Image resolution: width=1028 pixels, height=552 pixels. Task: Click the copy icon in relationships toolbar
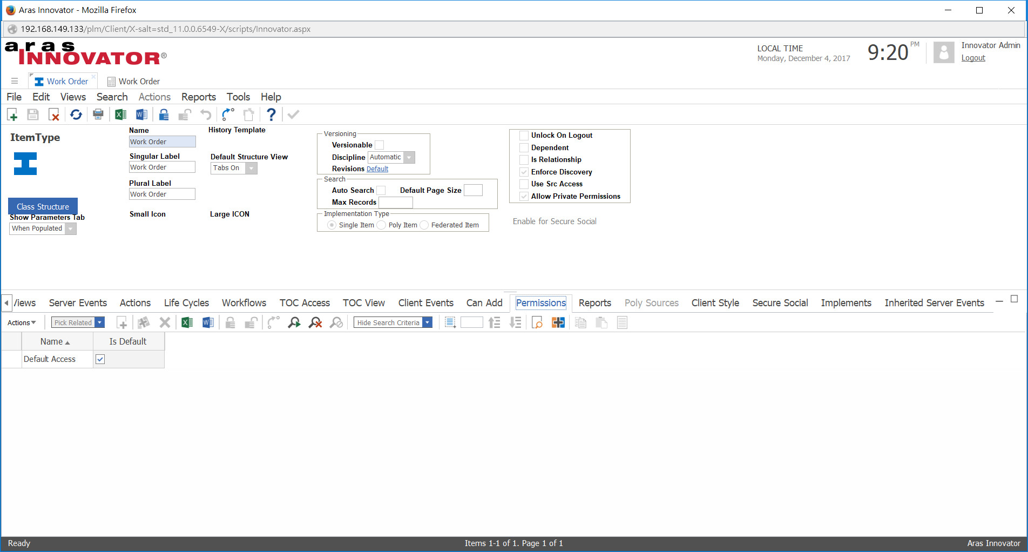(x=580, y=323)
